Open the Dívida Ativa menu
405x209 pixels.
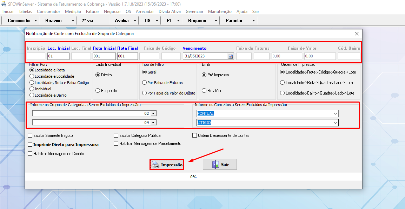pos(170,12)
